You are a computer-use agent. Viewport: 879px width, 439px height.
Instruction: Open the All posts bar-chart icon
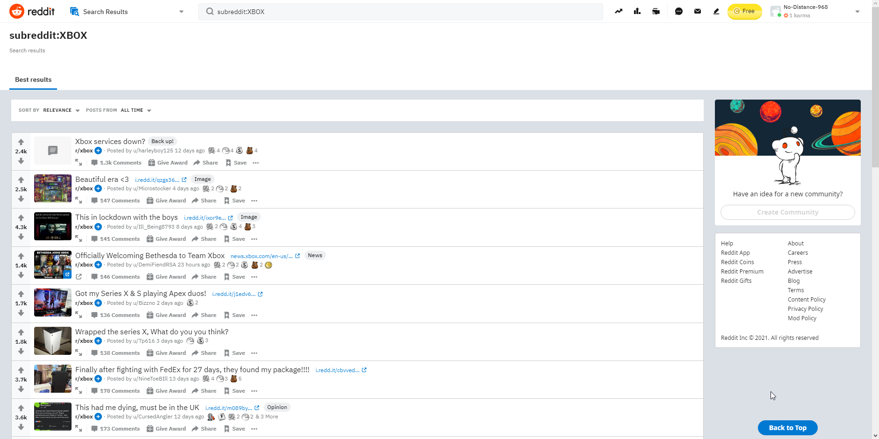pyautogui.click(x=637, y=11)
